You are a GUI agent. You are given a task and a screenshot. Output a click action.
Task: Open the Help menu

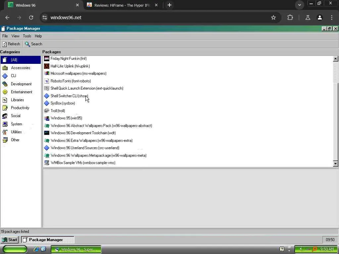pos(38,36)
